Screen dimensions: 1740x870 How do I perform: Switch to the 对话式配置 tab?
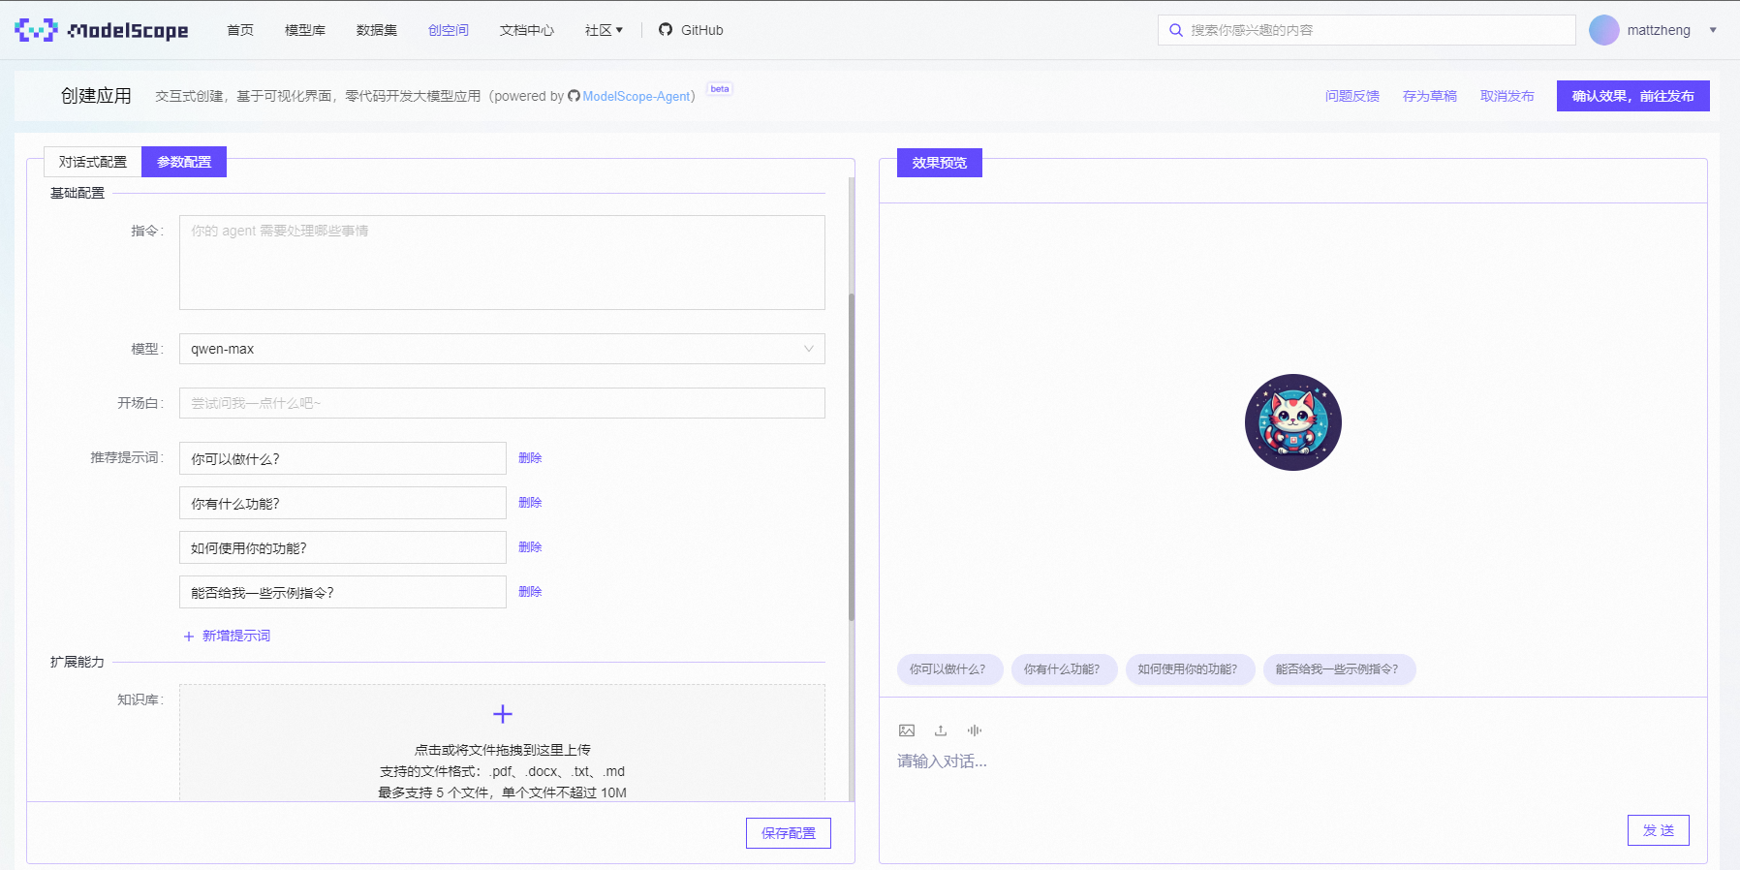(x=93, y=162)
